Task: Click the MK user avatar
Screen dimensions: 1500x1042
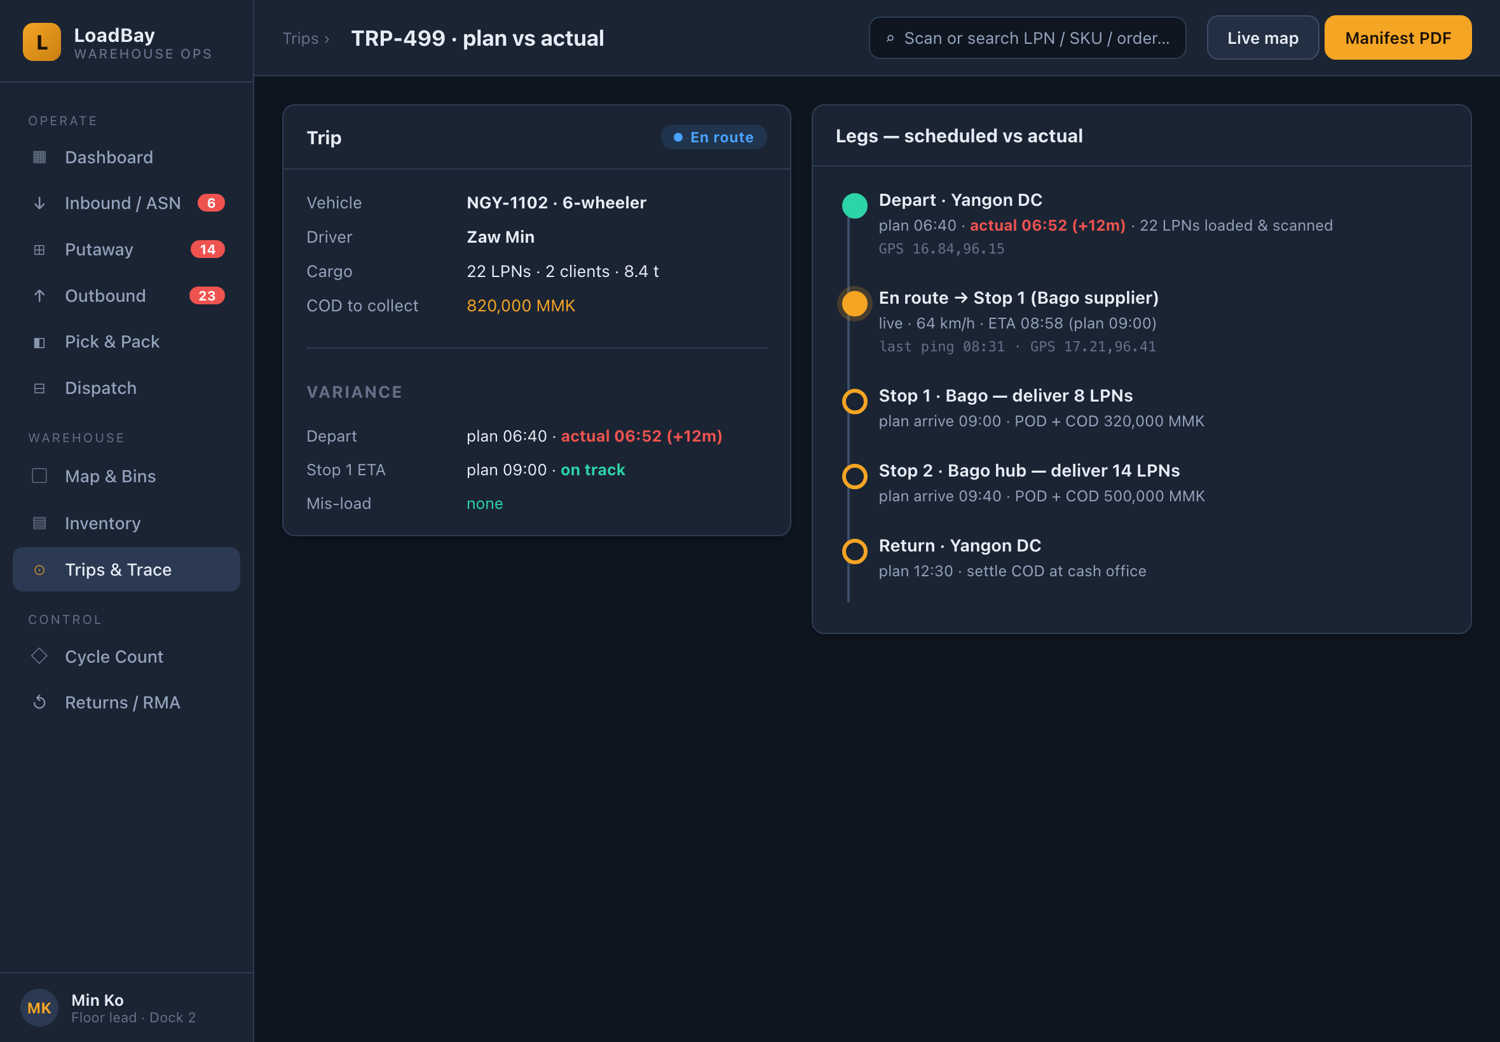Action: 39,1008
